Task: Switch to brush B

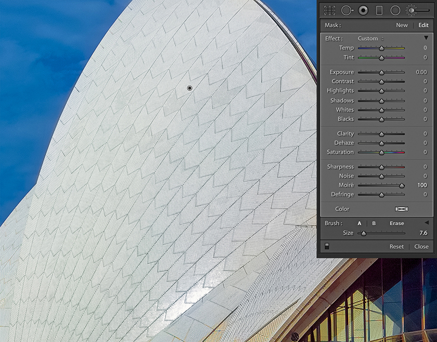Action: (x=374, y=223)
